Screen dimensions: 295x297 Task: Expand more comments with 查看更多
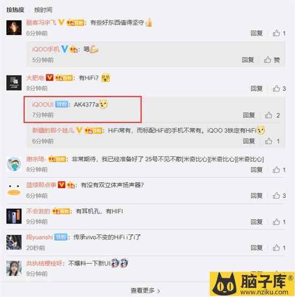tap(145, 291)
